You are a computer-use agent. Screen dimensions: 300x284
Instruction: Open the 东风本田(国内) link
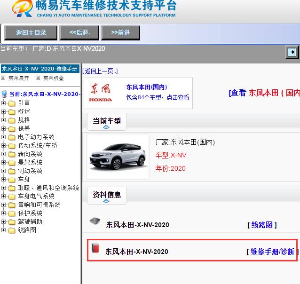[x=147, y=87]
